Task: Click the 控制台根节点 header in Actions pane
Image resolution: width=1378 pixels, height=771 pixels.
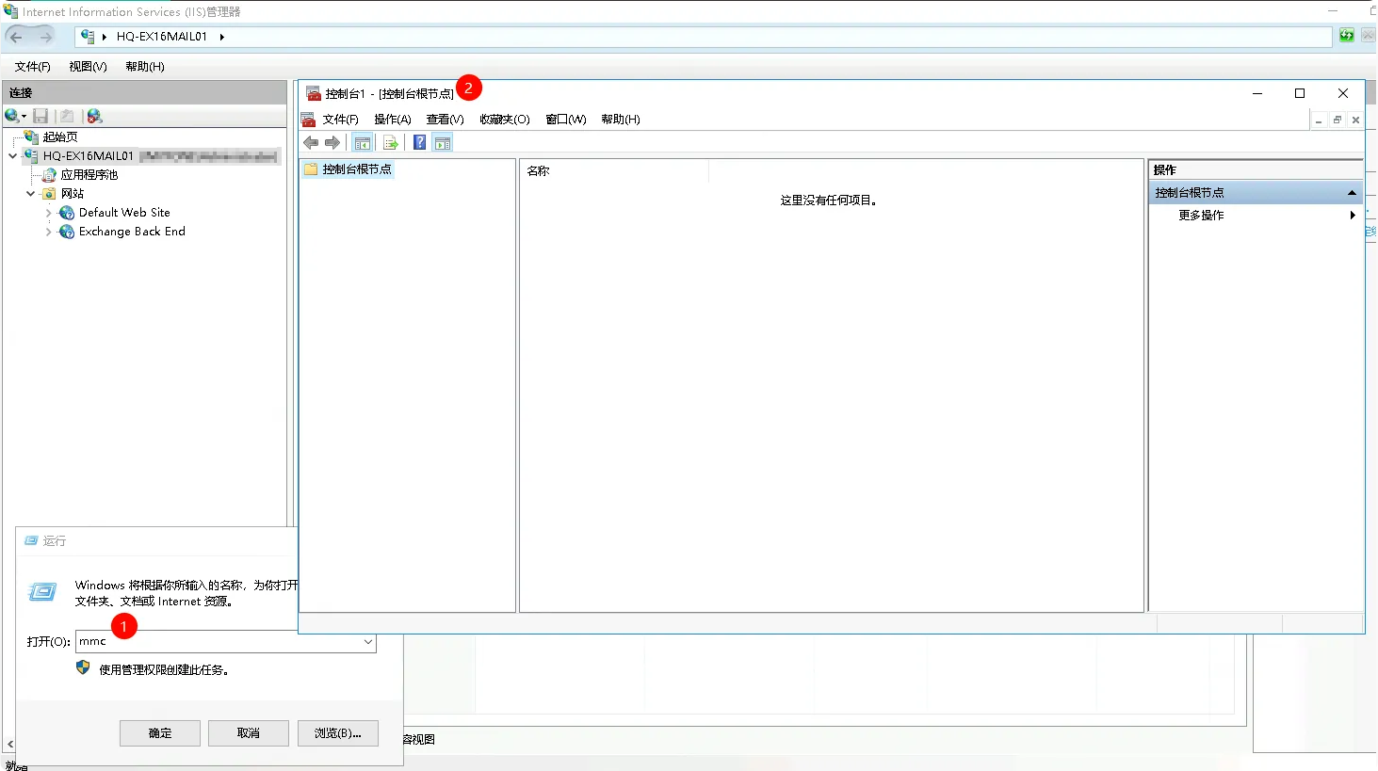Action: click(1256, 193)
